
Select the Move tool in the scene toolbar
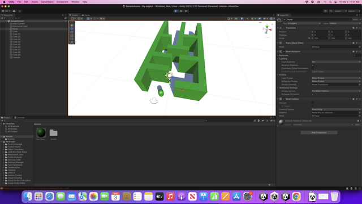72,29
